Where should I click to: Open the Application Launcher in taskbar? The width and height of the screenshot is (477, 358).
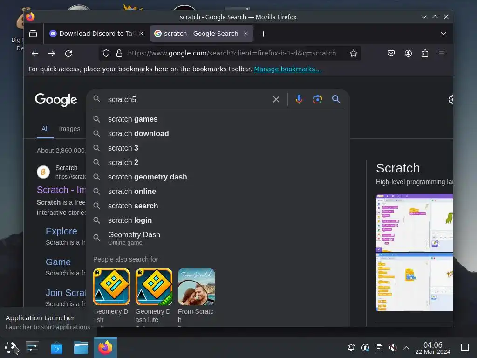[12, 348]
